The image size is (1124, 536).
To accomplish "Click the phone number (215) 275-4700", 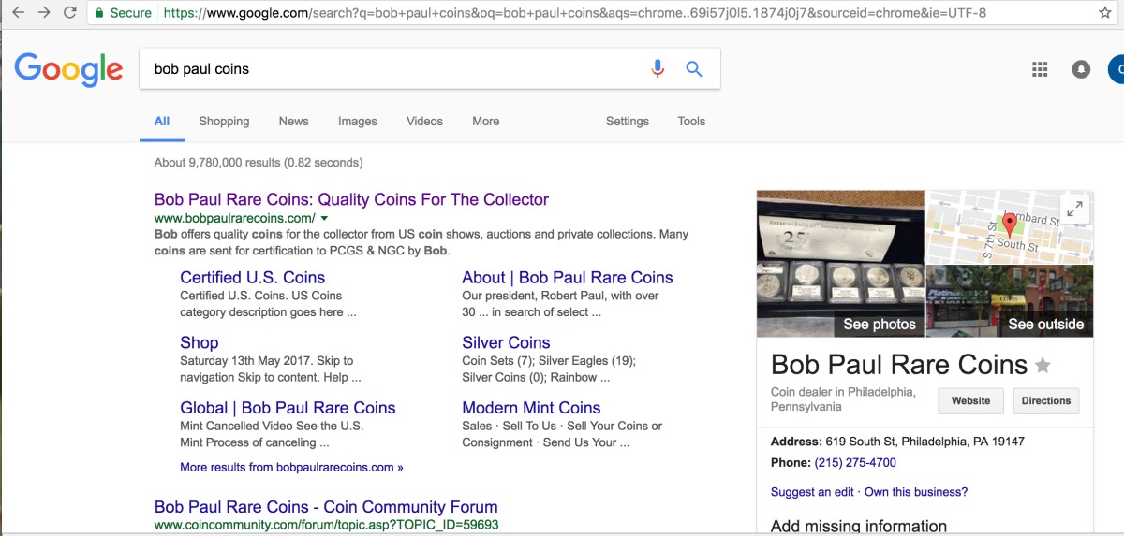I will pyautogui.click(x=855, y=463).
